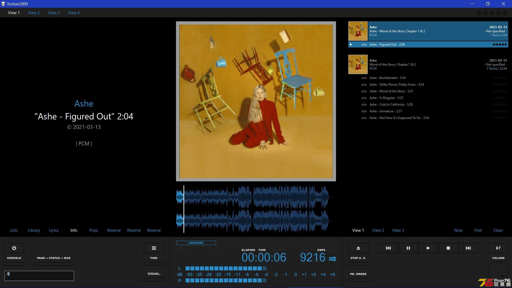Select track Ashe - Bachelorette - 3:34
The width and height of the screenshot is (512, 288).
point(428,78)
